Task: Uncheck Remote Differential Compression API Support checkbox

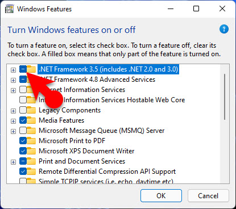Action: (x=23, y=172)
